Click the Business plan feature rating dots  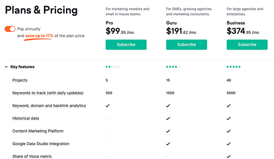tap(233, 67)
